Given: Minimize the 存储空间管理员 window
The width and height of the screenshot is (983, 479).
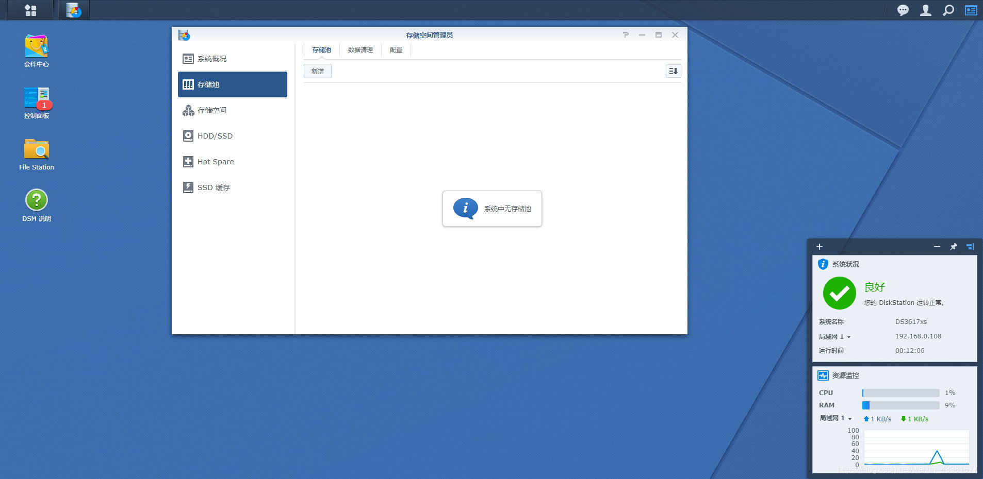Looking at the screenshot, I should [642, 35].
